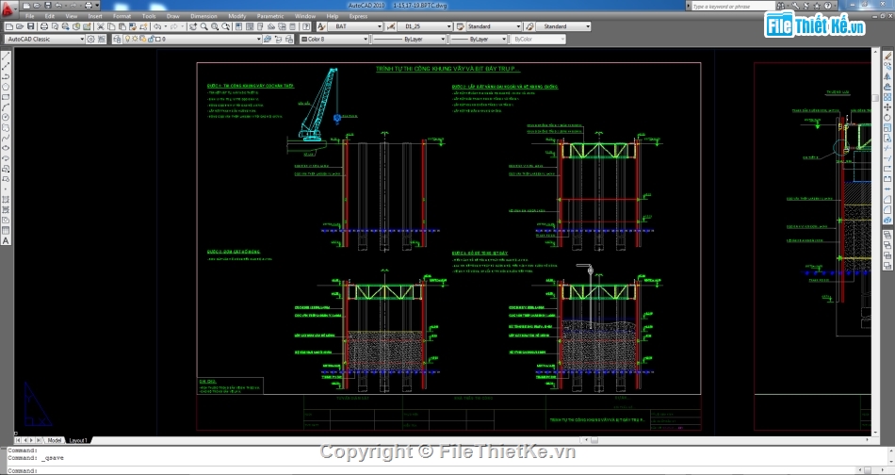The height and width of the screenshot is (475, 895).
Task: Click the last layout tab navigation arrow
Action: click(x=39, y=440)
